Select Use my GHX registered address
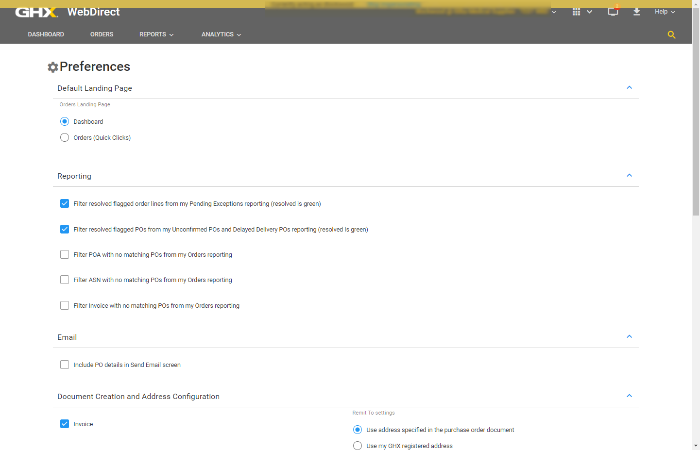The image size is (700, 450). point(358,446)
